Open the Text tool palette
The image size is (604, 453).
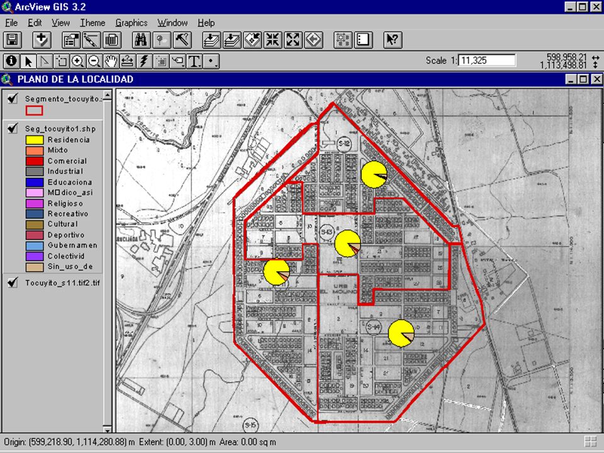[x=194, y=61]
